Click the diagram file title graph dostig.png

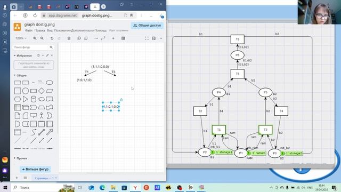click(x=39, y=25)
